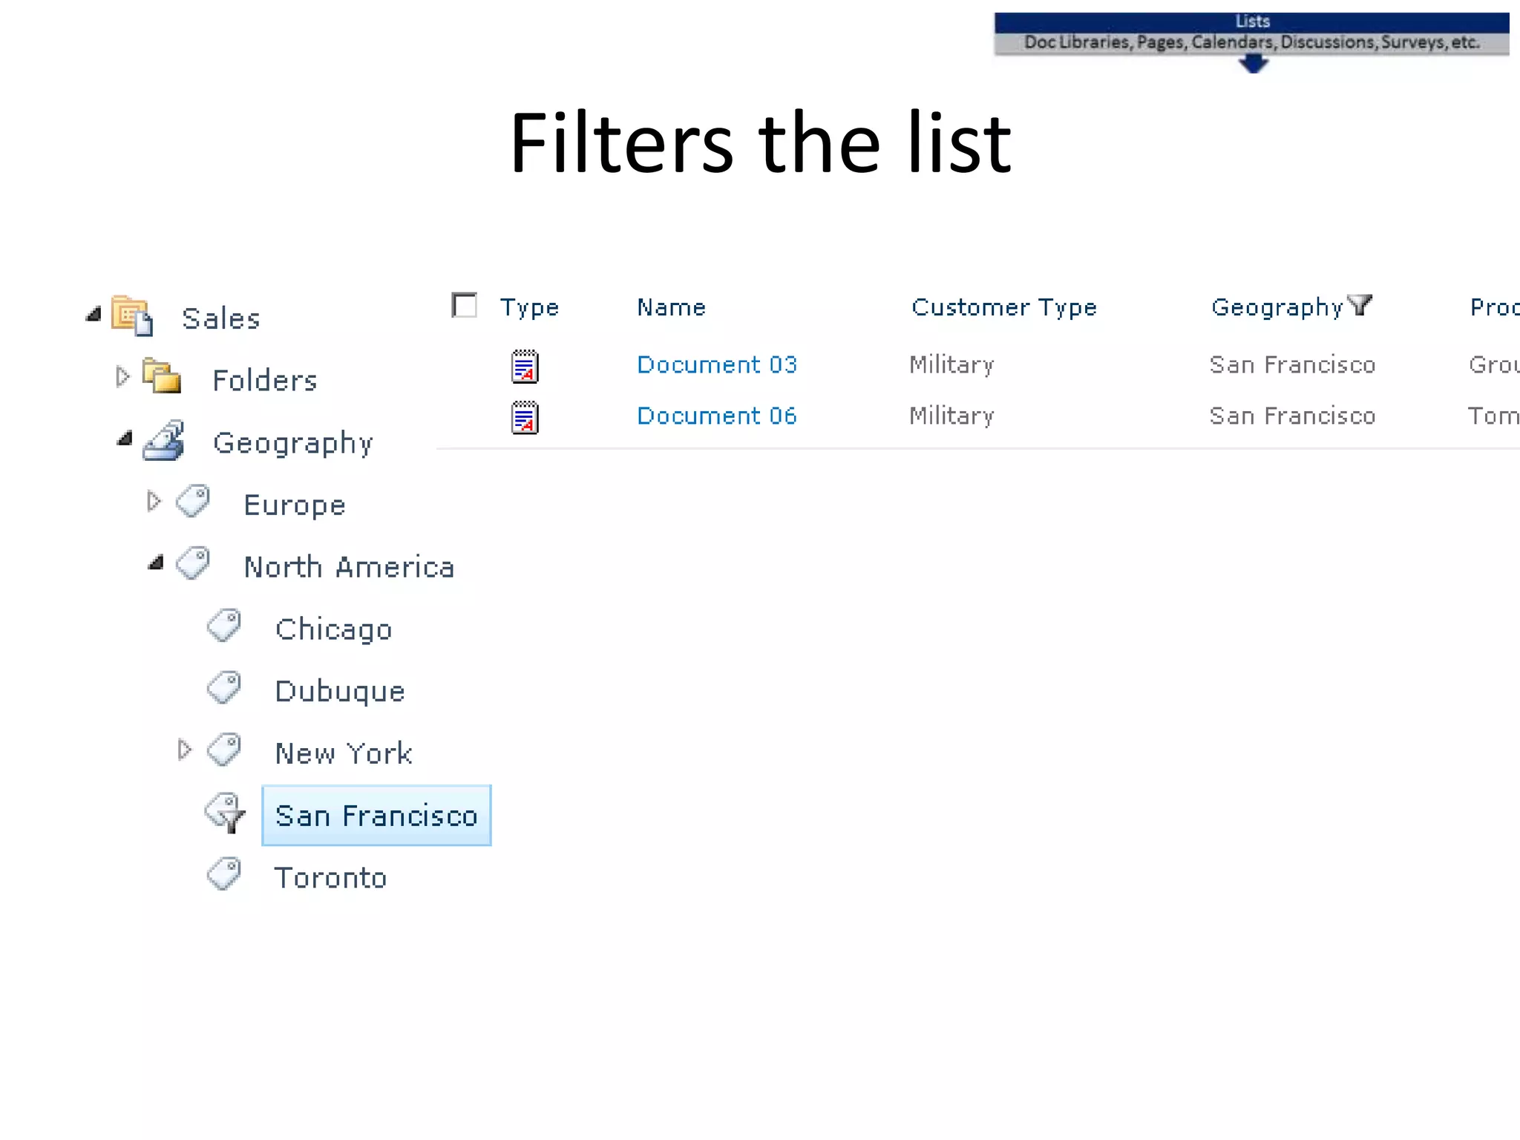The width and height of the screenshot is (1520, 1140).
Task: Click Military cell in Document 03 row
Action: tap(952, 365)
